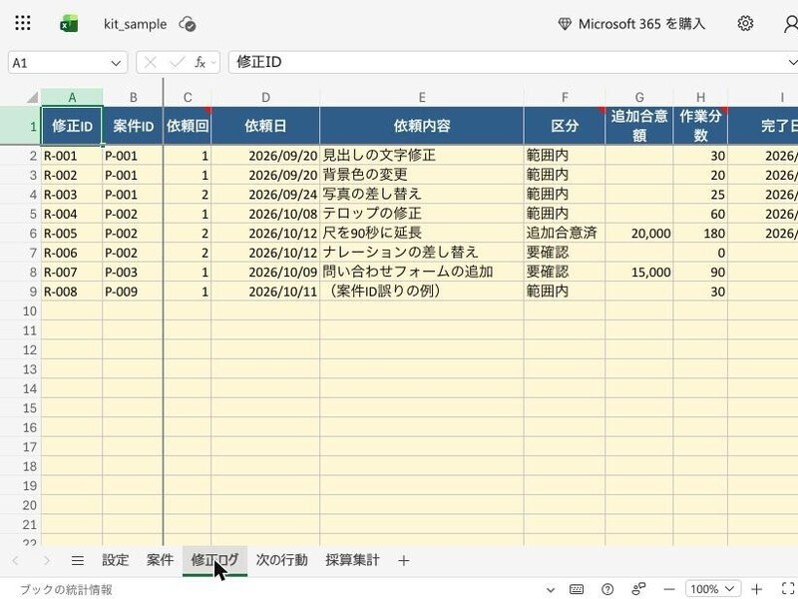Select the 区分 header cell
The width and height of the screenshot is (798, 599).
coord(565,126)
